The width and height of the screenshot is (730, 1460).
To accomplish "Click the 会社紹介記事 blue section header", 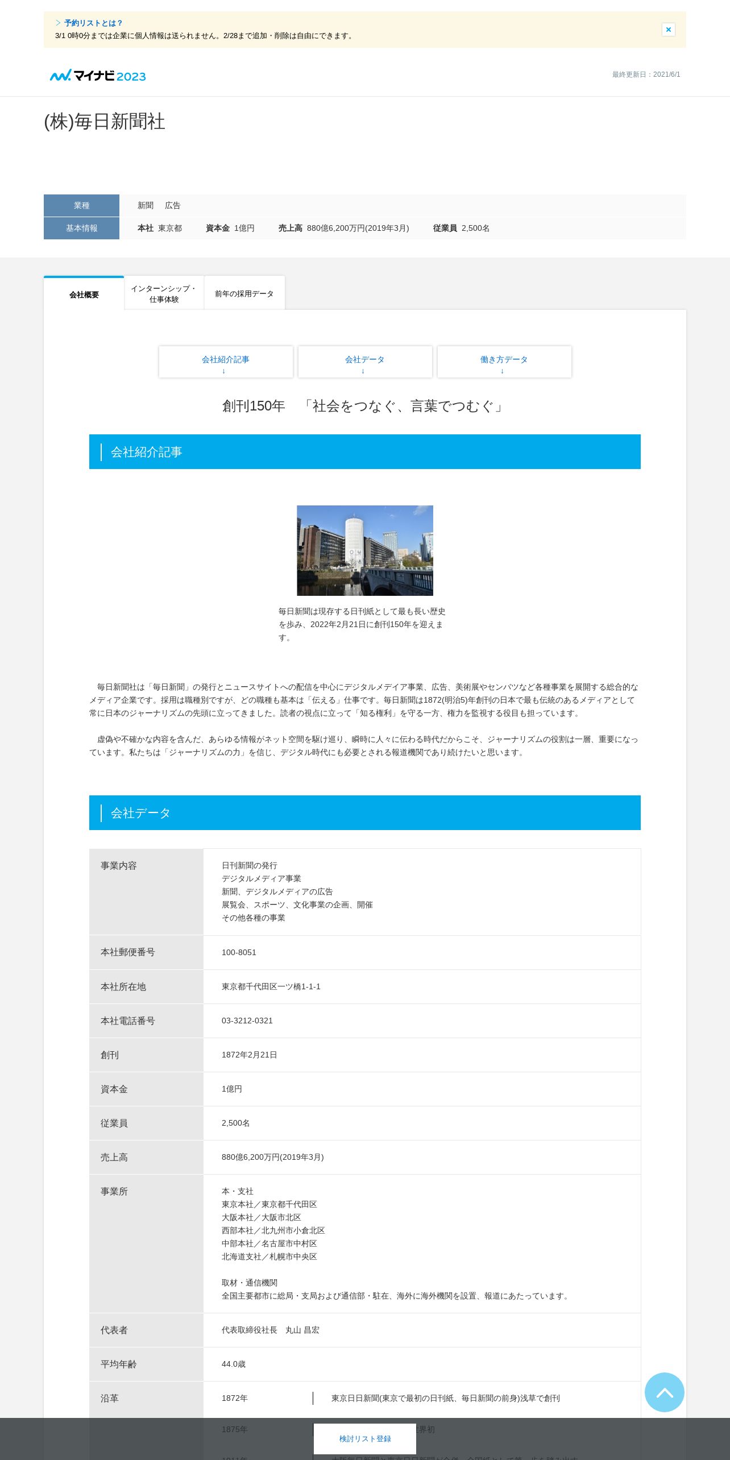I will tap(365, 451).
